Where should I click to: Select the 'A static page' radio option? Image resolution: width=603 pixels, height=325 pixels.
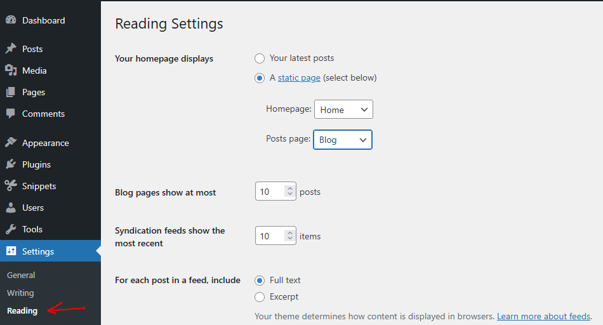[260, 78]
